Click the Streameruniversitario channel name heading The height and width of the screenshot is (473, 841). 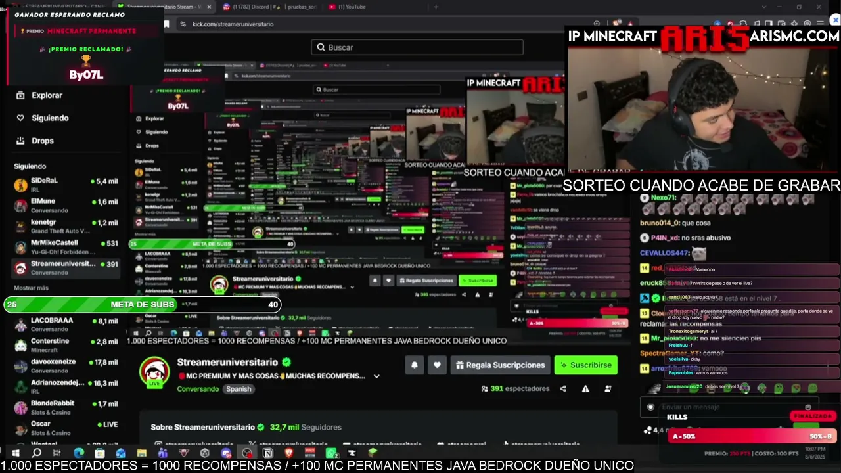pyautogui.click(x=227, y=363)
